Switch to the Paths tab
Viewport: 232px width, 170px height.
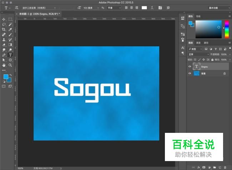pos(206,43)
